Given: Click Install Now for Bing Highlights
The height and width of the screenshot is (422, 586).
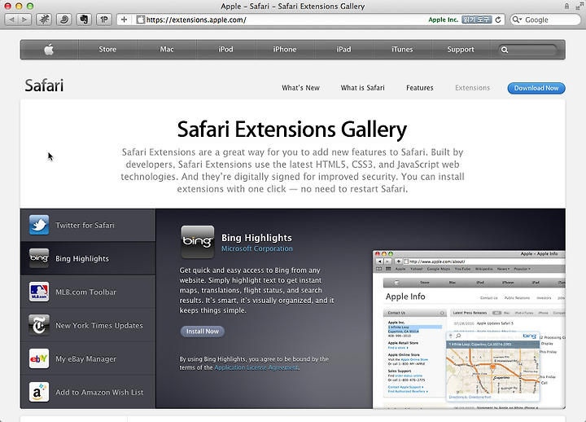Looking at the screenshot, I should tap(203, 331).
